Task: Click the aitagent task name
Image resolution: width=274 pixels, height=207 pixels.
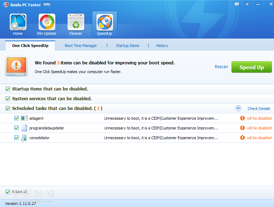Action: 36,118
